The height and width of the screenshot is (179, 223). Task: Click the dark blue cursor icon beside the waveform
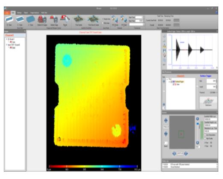click(x=164, y=51)
